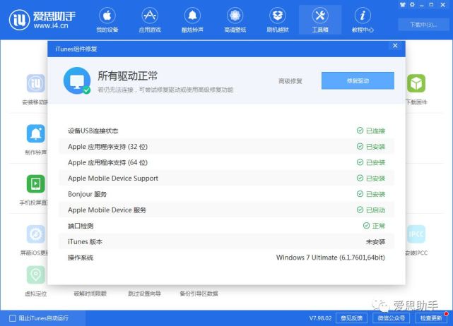Click the 爱思助手 i4 logo
453x326 pixels.
click(42, 20)
